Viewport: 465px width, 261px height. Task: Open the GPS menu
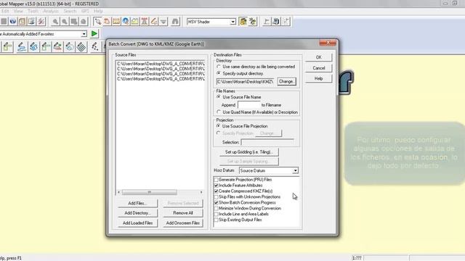(x=85, y=11)
